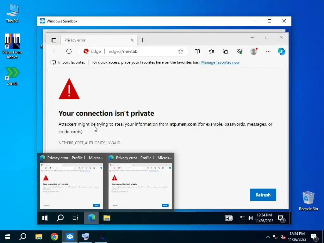Open tab actions menu in Edge

[54, 40]
